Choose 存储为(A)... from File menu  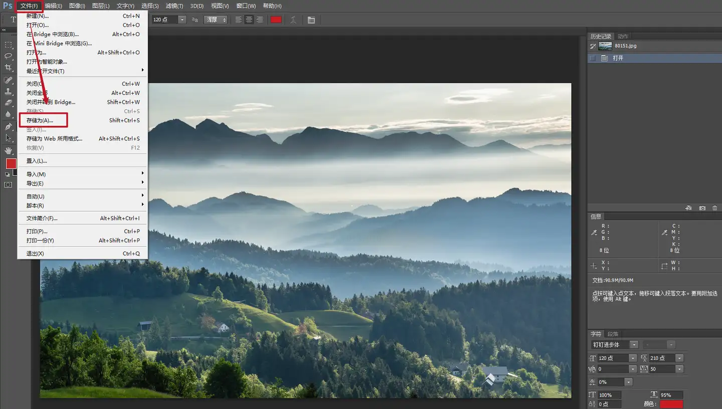[40, 120]
